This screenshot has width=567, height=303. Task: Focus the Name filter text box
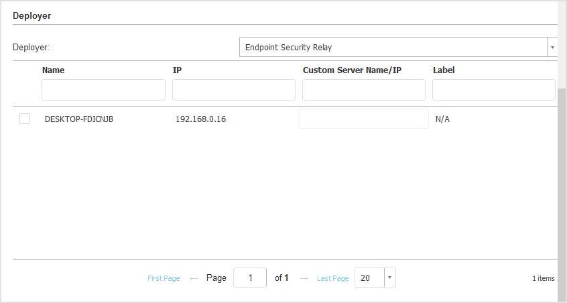point(103,90)
